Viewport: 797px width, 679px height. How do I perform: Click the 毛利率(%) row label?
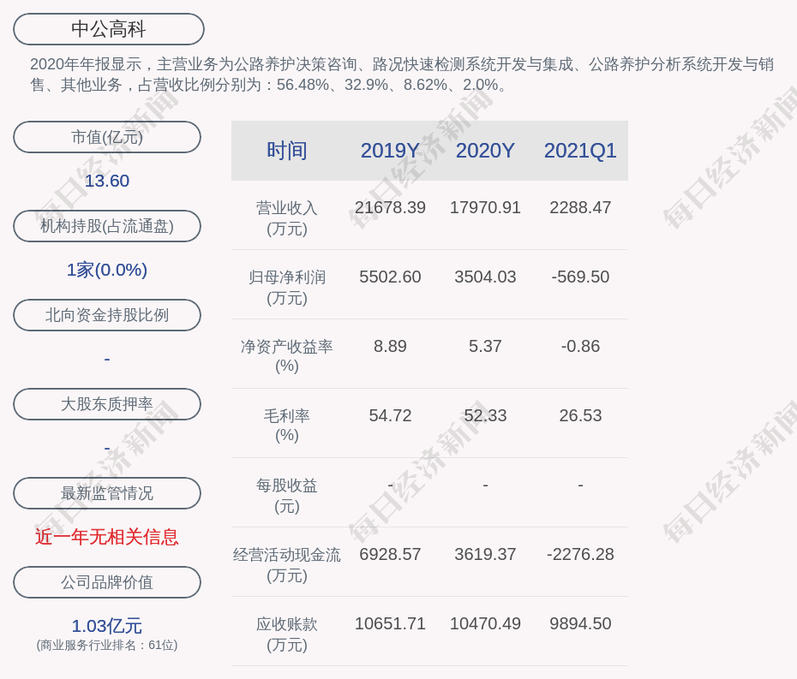point(287,426)
